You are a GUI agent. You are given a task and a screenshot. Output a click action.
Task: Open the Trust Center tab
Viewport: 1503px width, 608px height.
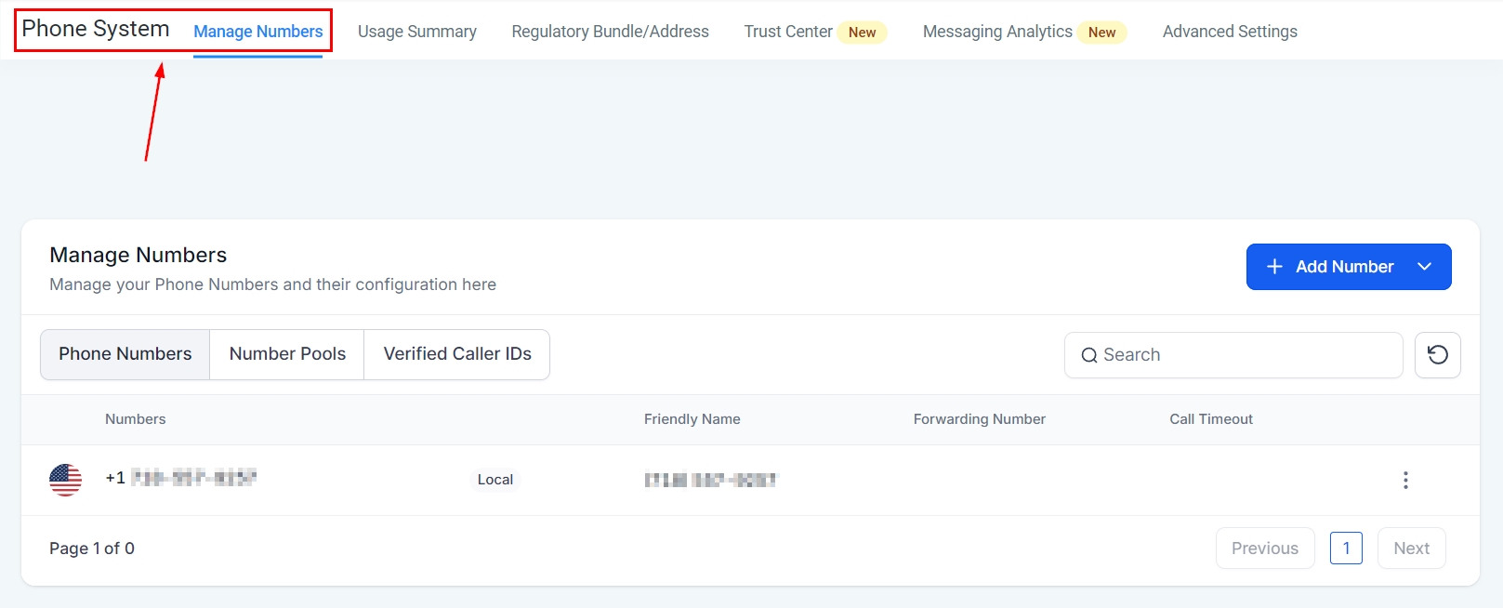click(788, 32)
